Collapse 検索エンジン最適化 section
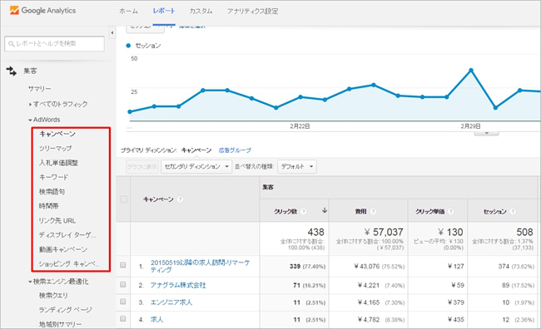Viewport: 541px width, 329px height. pos(30,282)
